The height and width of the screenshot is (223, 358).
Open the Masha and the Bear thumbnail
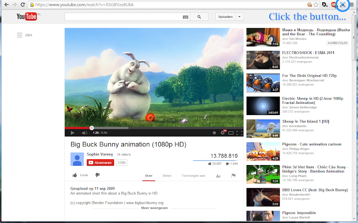click(263, 37)
